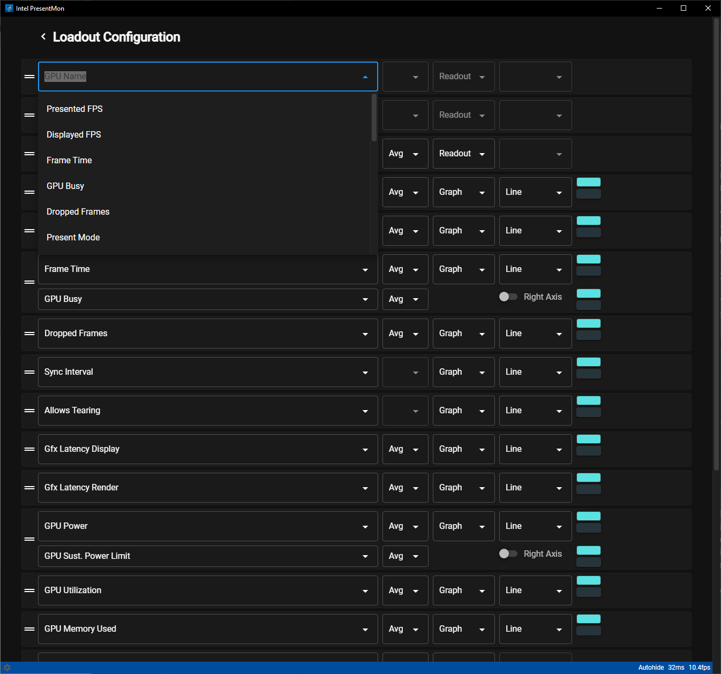Image resolution: width=721 pixels, height=674 pixels.
Task: Toggle Right Axis for GPU Sust. Power Limit
Action: pos(508,554)
